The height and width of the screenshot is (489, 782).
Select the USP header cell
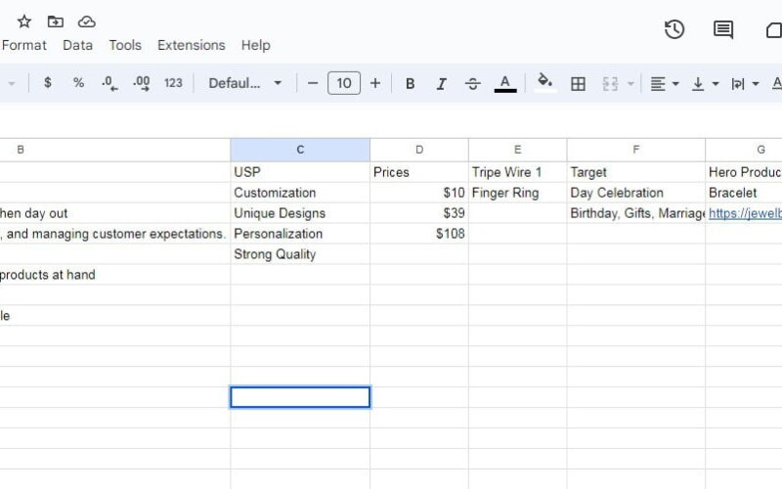tap(300, 172)
